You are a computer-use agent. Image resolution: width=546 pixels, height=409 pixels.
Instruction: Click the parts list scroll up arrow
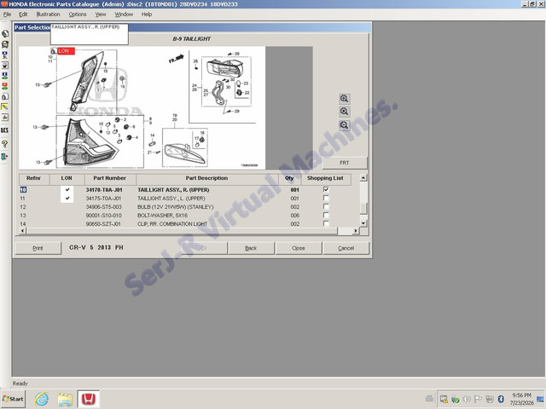click(363, 178)
